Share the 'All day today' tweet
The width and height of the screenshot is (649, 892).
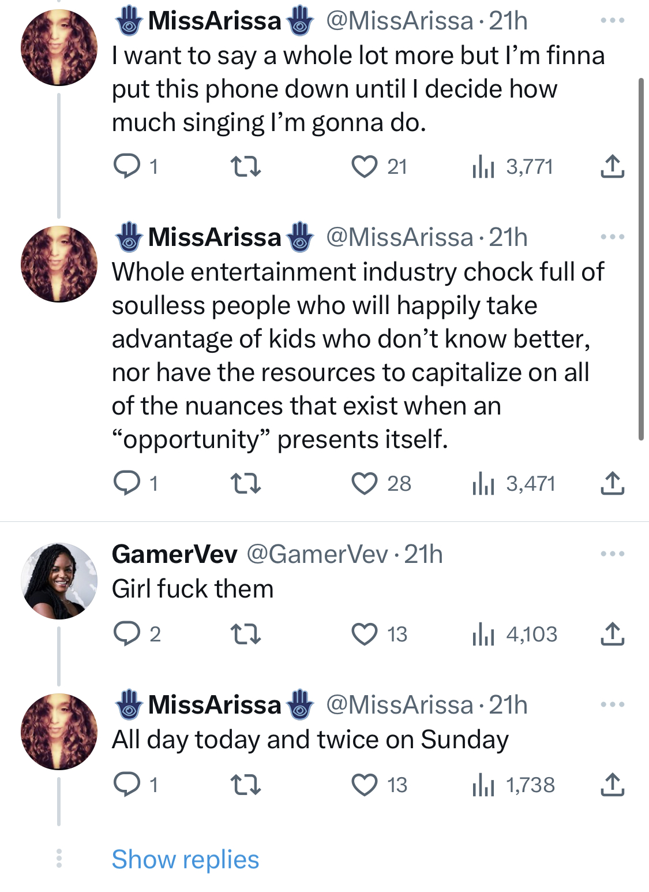point(612,785)
